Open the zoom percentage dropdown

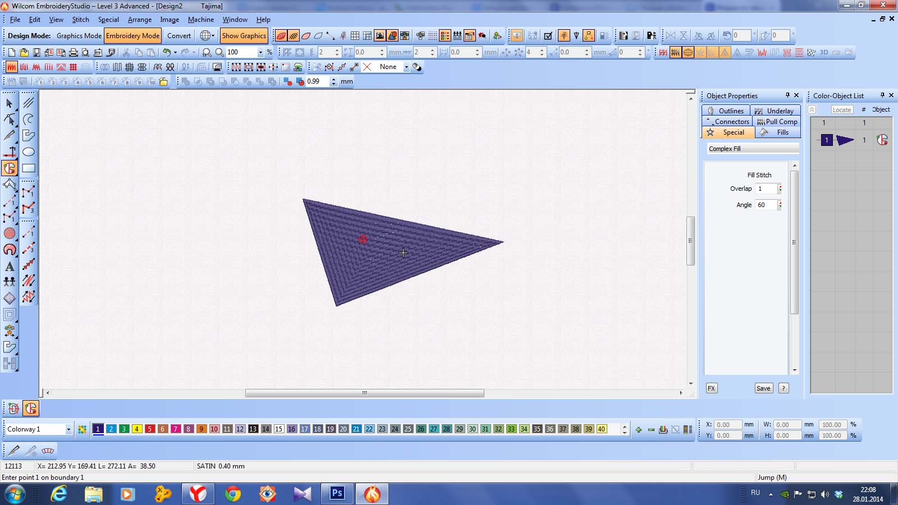(x=260, y=52)
